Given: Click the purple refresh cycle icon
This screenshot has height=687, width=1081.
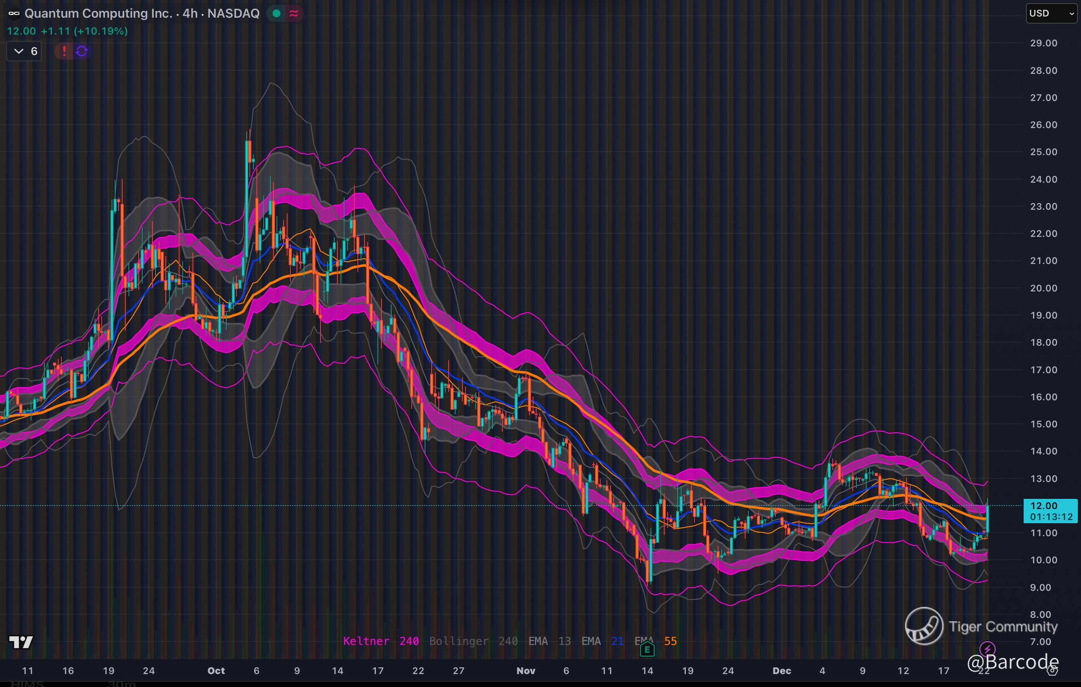Looking at the screenshot, I should point(82,51).
